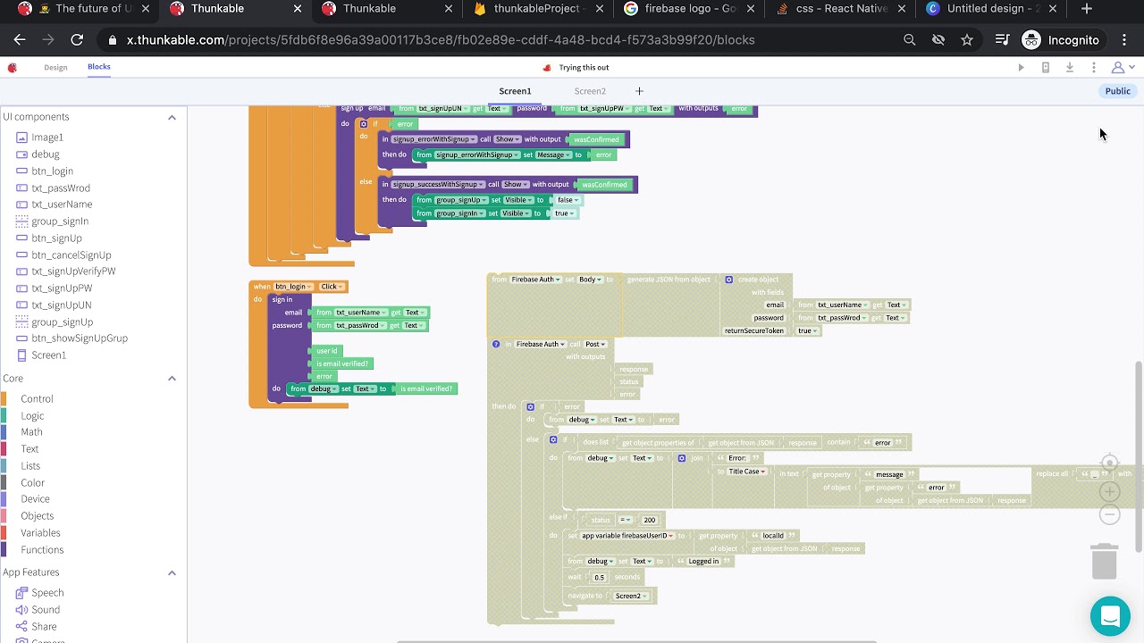
Task: Click the Public project visibility button
Action: (1118, 91)
